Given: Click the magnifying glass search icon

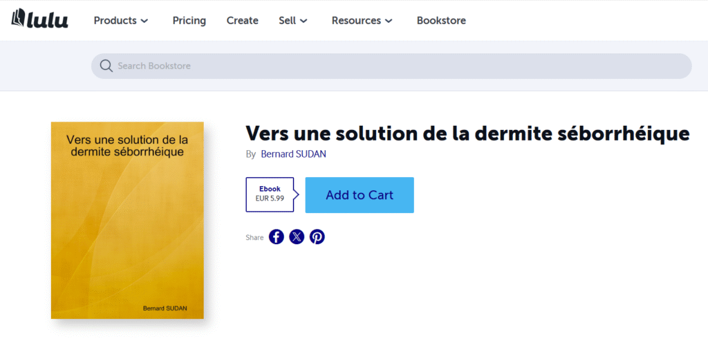Looking at the screenshot, I should (106, 66).
